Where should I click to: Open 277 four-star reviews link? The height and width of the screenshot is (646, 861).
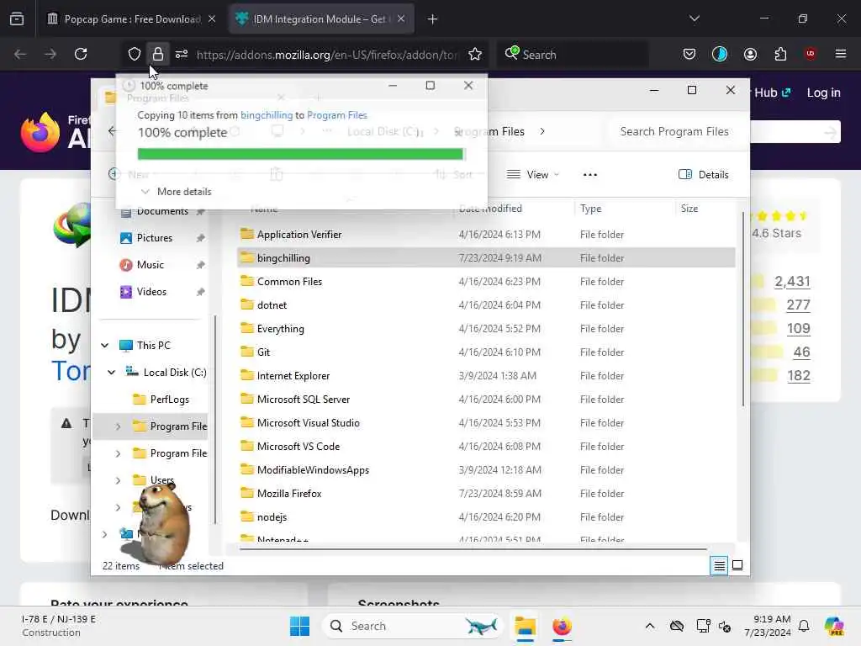[798, 304]
